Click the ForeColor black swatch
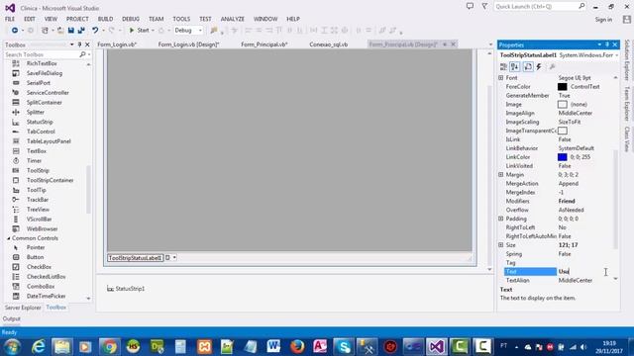This screenshot has height=356, width=634. [562, 86]
